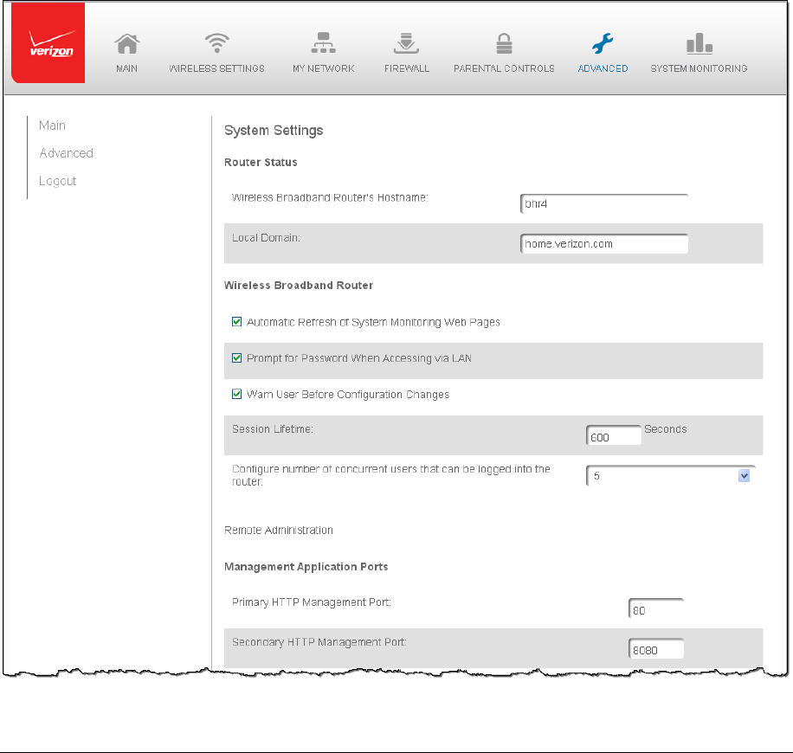This screenshot has height=753, width=793.
Task: Click the Session Lifetime input field
Action: [614, 435]
